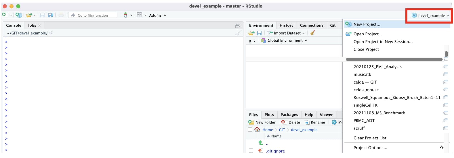Screen dimensions: 454x158
Task: Click the Save workspace disk icon
Action: click(259, 33)
